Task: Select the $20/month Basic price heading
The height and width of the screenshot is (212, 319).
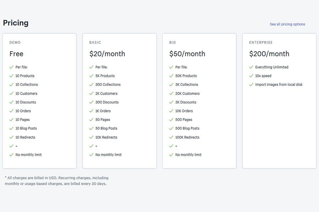Action: point(107,54)
